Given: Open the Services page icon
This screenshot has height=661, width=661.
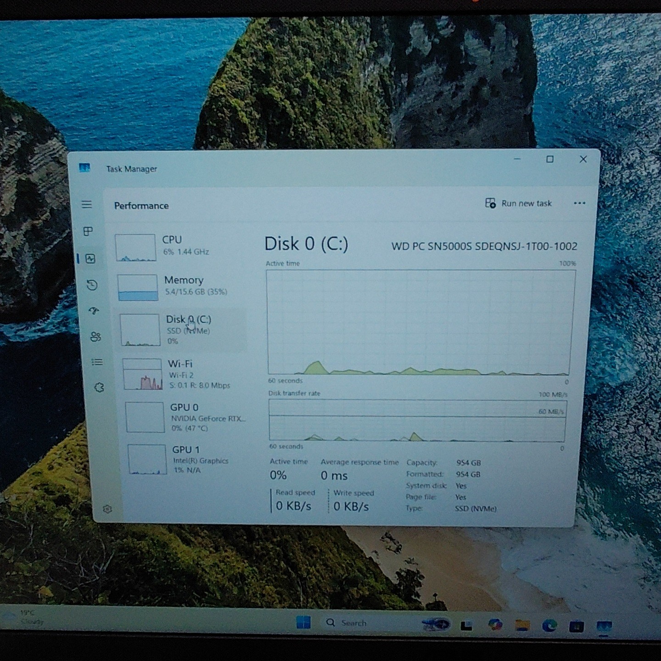Looking at the screenshot, I should coord(99,387).
